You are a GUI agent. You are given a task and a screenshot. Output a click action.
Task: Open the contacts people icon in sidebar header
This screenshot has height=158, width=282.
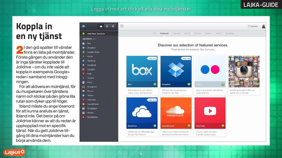coord(107,26)
